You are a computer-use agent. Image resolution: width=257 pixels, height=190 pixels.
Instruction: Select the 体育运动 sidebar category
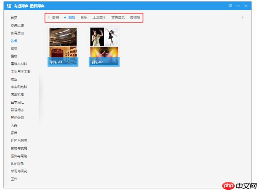coord(17,33)
